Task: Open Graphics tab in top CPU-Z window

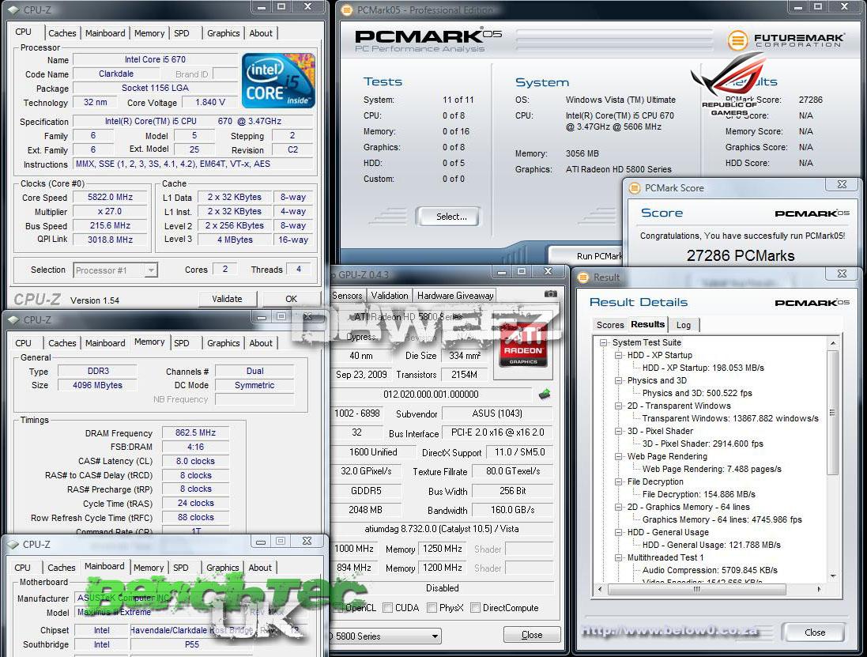Action: (224, 33)
